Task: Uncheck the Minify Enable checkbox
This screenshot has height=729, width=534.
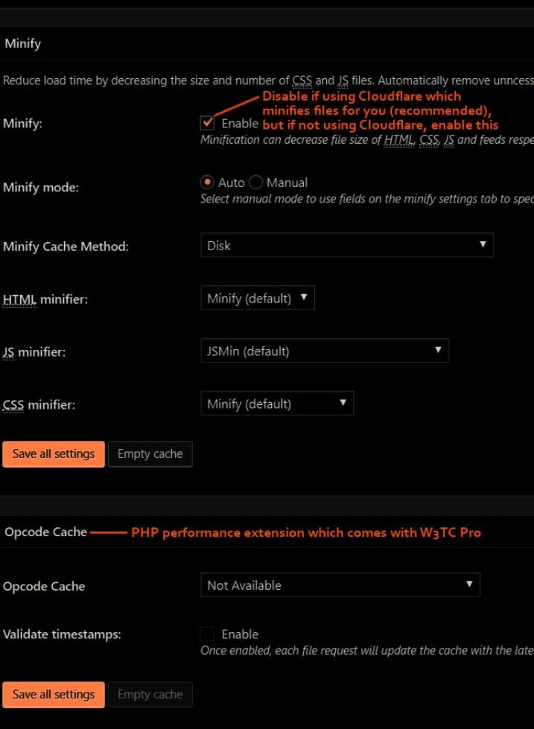Action: pyautogui.click(x=207, y=123)
